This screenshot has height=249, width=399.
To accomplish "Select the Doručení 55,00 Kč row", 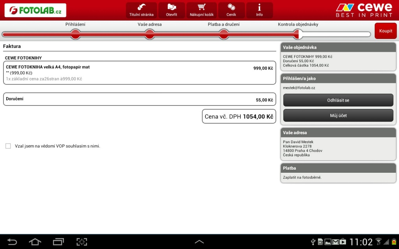I will (139, 99).
